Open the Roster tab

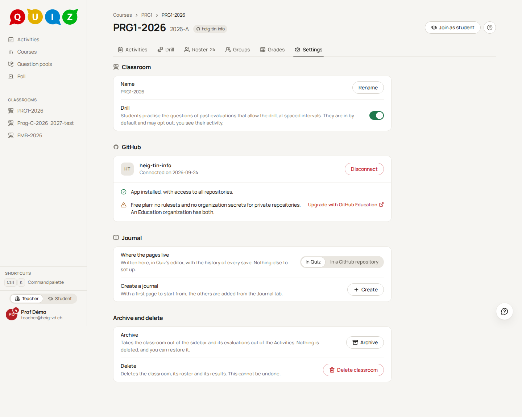tap(200, 50)
